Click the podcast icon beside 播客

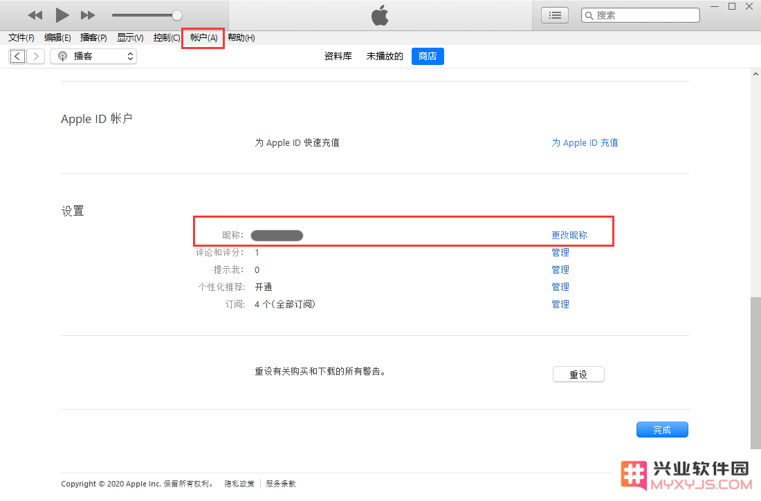(x=62, y=56)
